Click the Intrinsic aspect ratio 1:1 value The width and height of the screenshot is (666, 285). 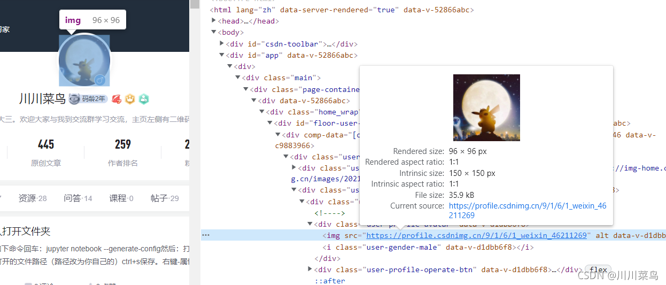click(454, 184)
